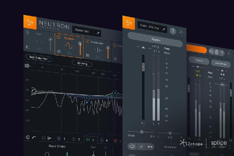The height and width of the screenshot is (156, 234).
Task: Click the Soft Saturation button
Action: tap(39, 58)
